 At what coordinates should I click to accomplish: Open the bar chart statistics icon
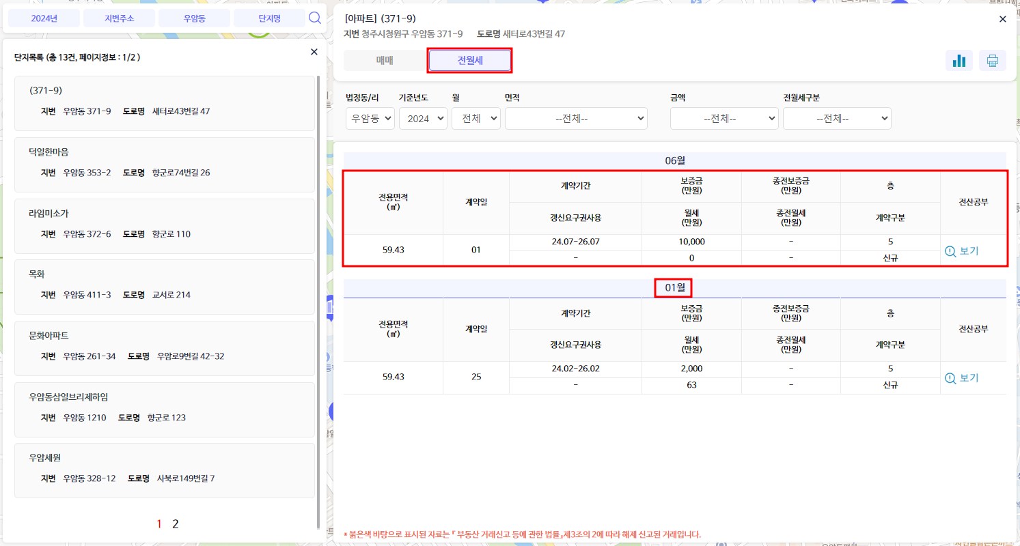click(959, 60)
